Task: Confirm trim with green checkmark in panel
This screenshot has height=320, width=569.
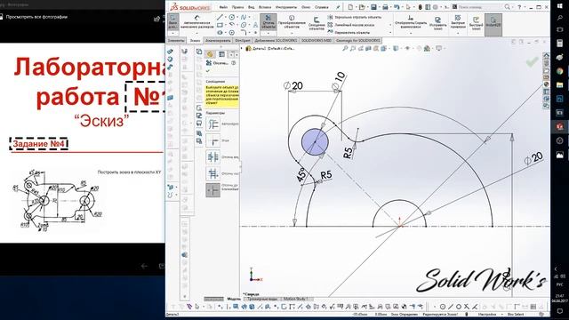Action: point(208,71)
